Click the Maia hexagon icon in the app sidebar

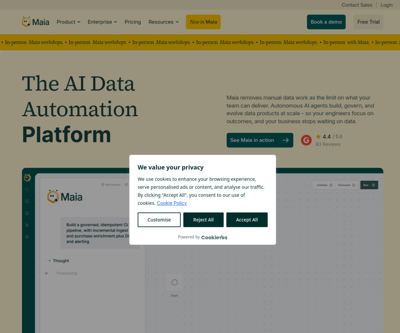(27, 178)
